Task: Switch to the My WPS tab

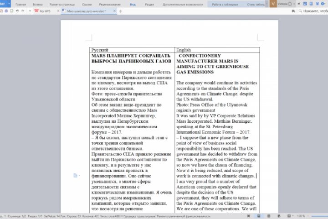Action: pyautogui.click(x=45, y=11)
